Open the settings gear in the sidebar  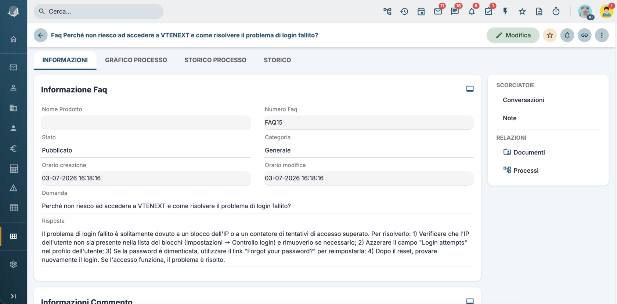(x=14, y=264)
